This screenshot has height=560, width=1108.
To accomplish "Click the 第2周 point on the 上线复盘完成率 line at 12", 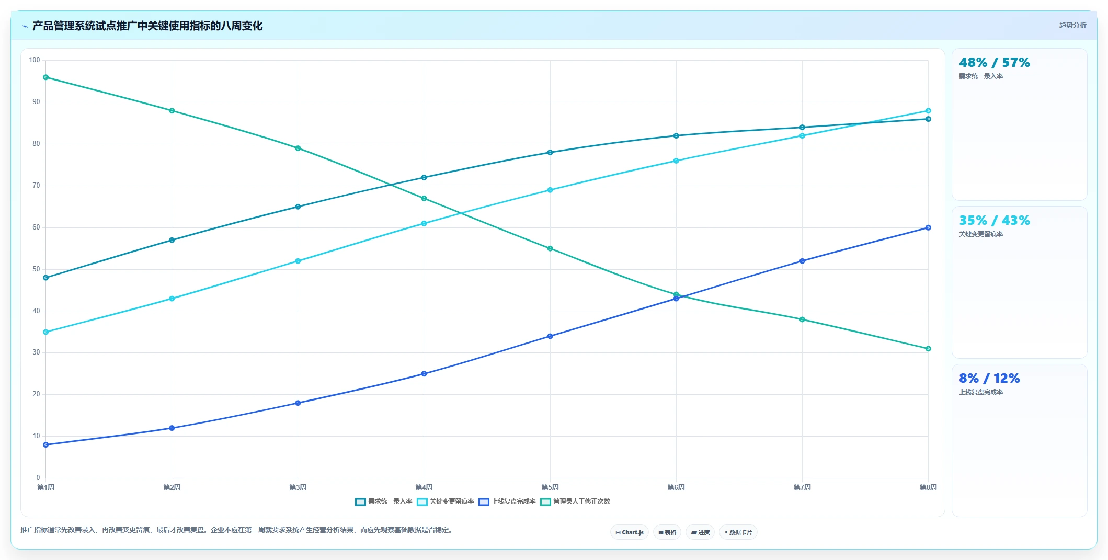I will pos(172,428).
